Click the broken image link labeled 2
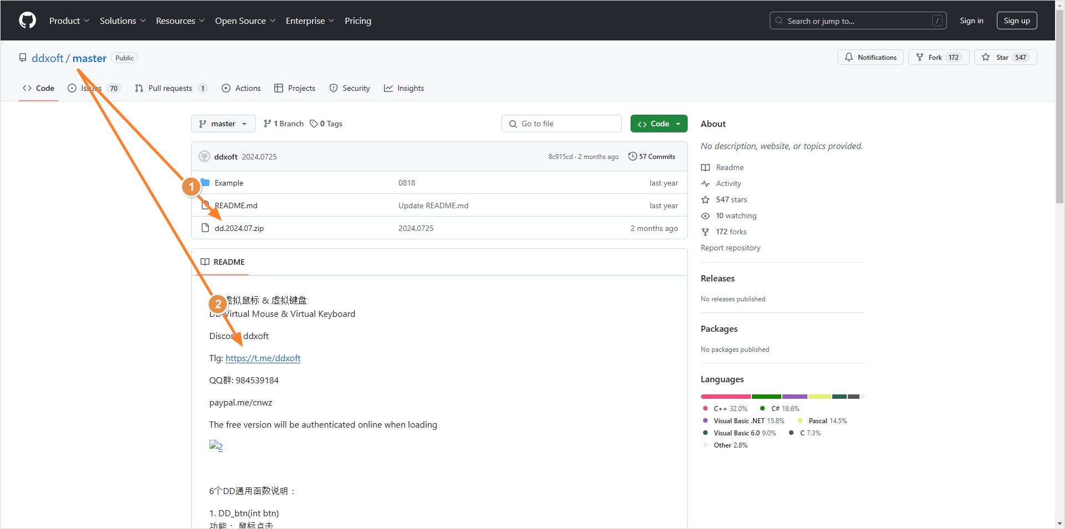The height and width of the screenshot is (529, 1065). (x=216, y=446)
